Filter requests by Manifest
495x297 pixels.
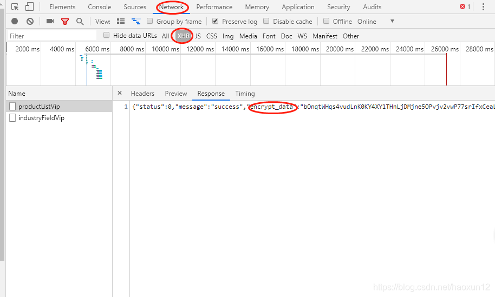pyautogui.click(x=325, y=36)
